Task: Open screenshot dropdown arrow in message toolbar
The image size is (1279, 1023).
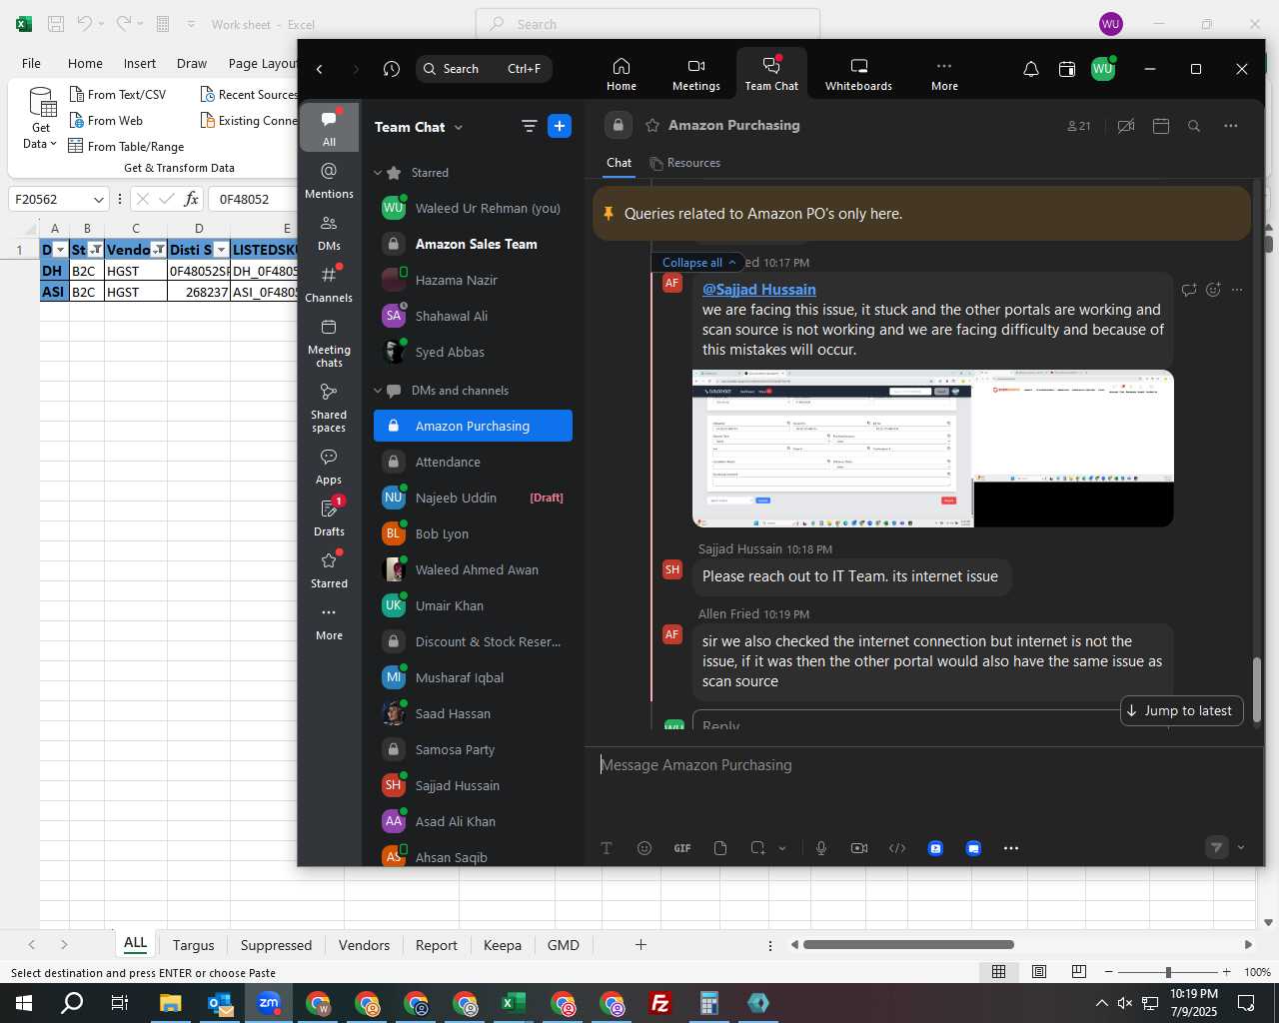Action: (782, 848)
